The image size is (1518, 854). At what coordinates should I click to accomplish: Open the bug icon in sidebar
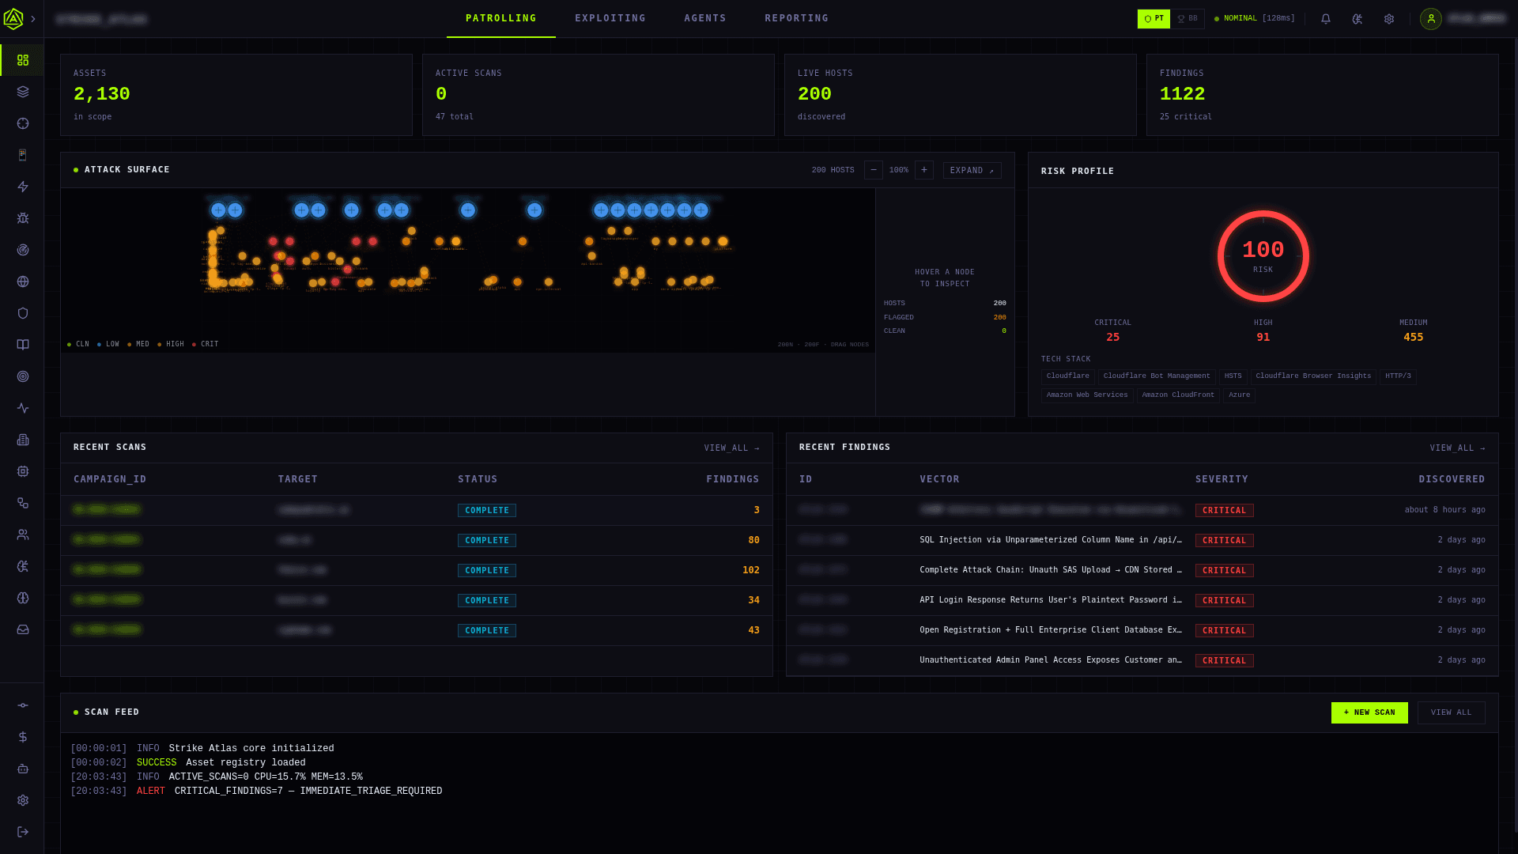pos(23,218)
